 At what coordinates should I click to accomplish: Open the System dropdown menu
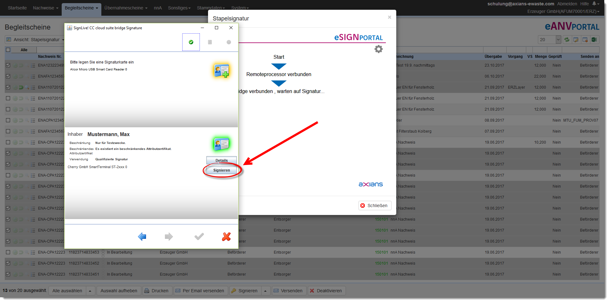pyautogui.click(x=240, y=8)
